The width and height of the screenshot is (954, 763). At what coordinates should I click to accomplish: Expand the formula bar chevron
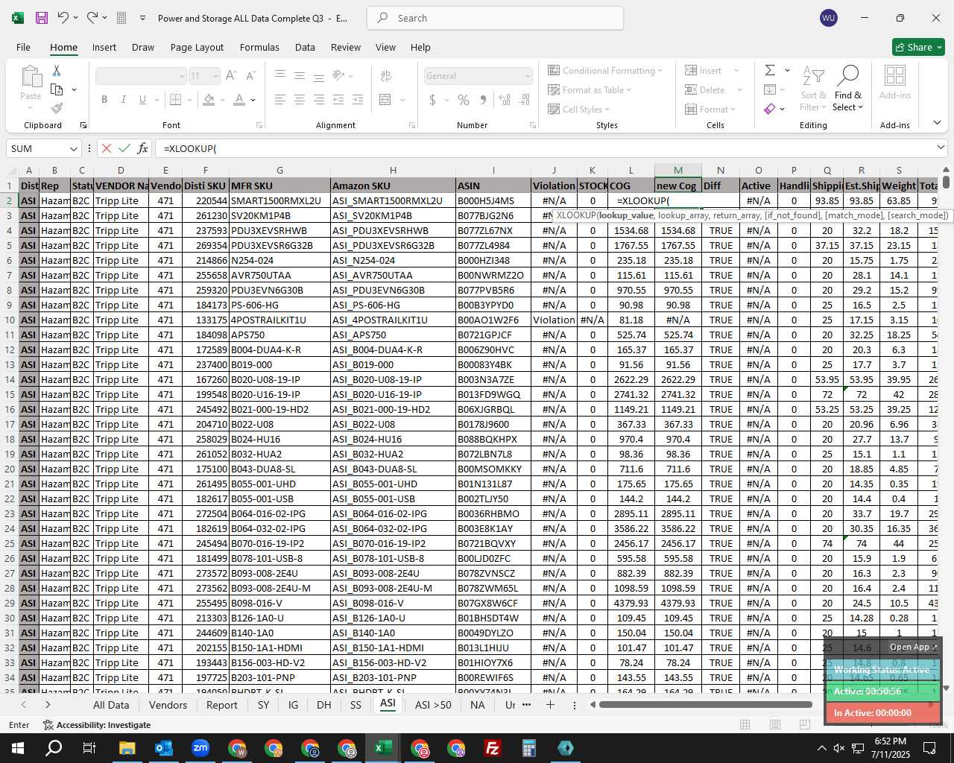pos(941,148)
